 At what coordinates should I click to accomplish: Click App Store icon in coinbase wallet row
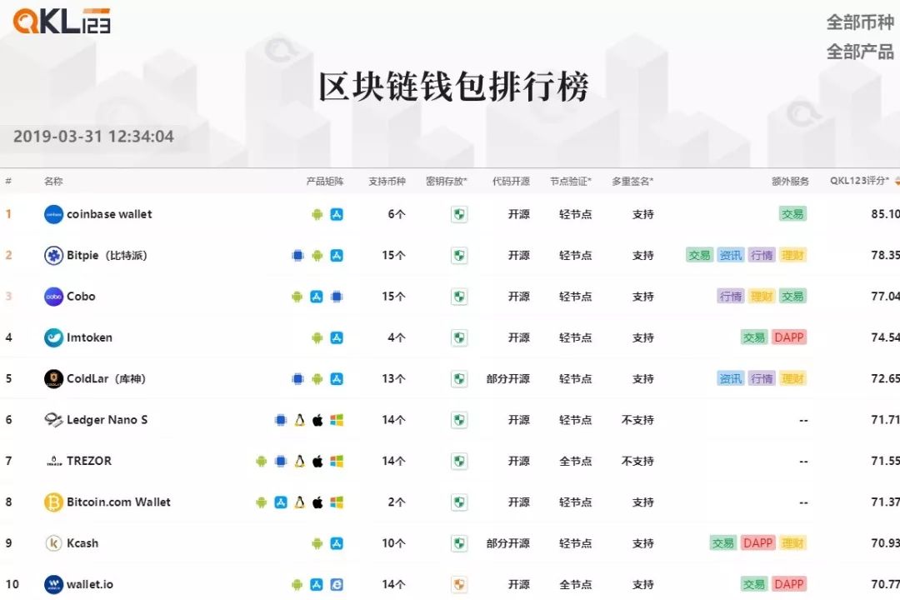337,214
